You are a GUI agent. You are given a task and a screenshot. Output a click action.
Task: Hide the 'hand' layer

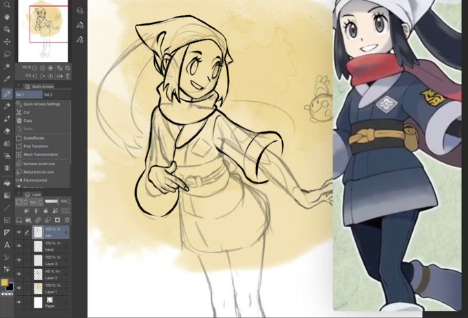[x=19, y=246]
